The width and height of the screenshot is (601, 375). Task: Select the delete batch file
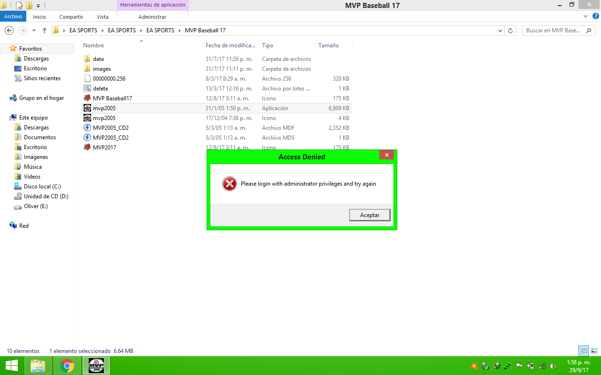[x=100, y=89]
